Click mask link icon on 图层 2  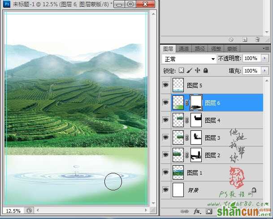click(187, 155)
